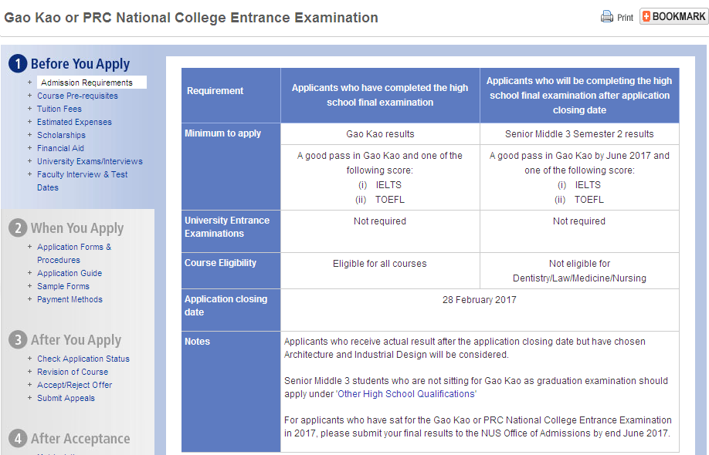Open Submit Appeals link
This screenshot has width=709, height=455.
coord(66,398)
